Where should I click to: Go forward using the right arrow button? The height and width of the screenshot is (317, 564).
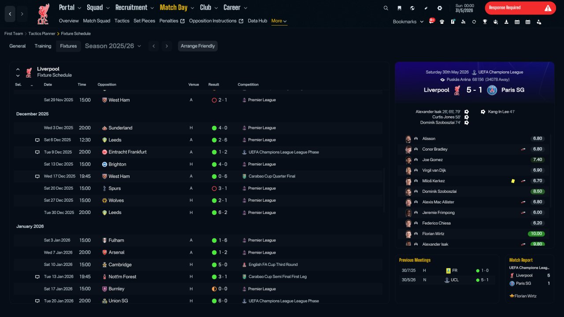coord(22,14)
